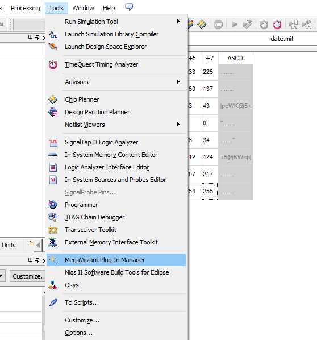317x340 pixels.
Task: Click the Logic Analyzer Interface Editor icon
Action: (53, 167)
